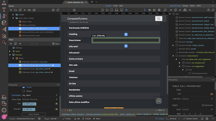Select the desktop monitor viewport icon
Viewport: 216px width, 121px height.
pos(121,10)
